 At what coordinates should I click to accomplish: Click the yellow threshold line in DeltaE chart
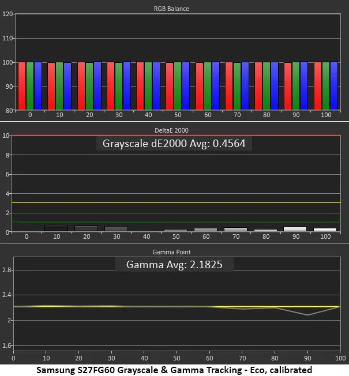pyautogui.click(x=174, y=203)
